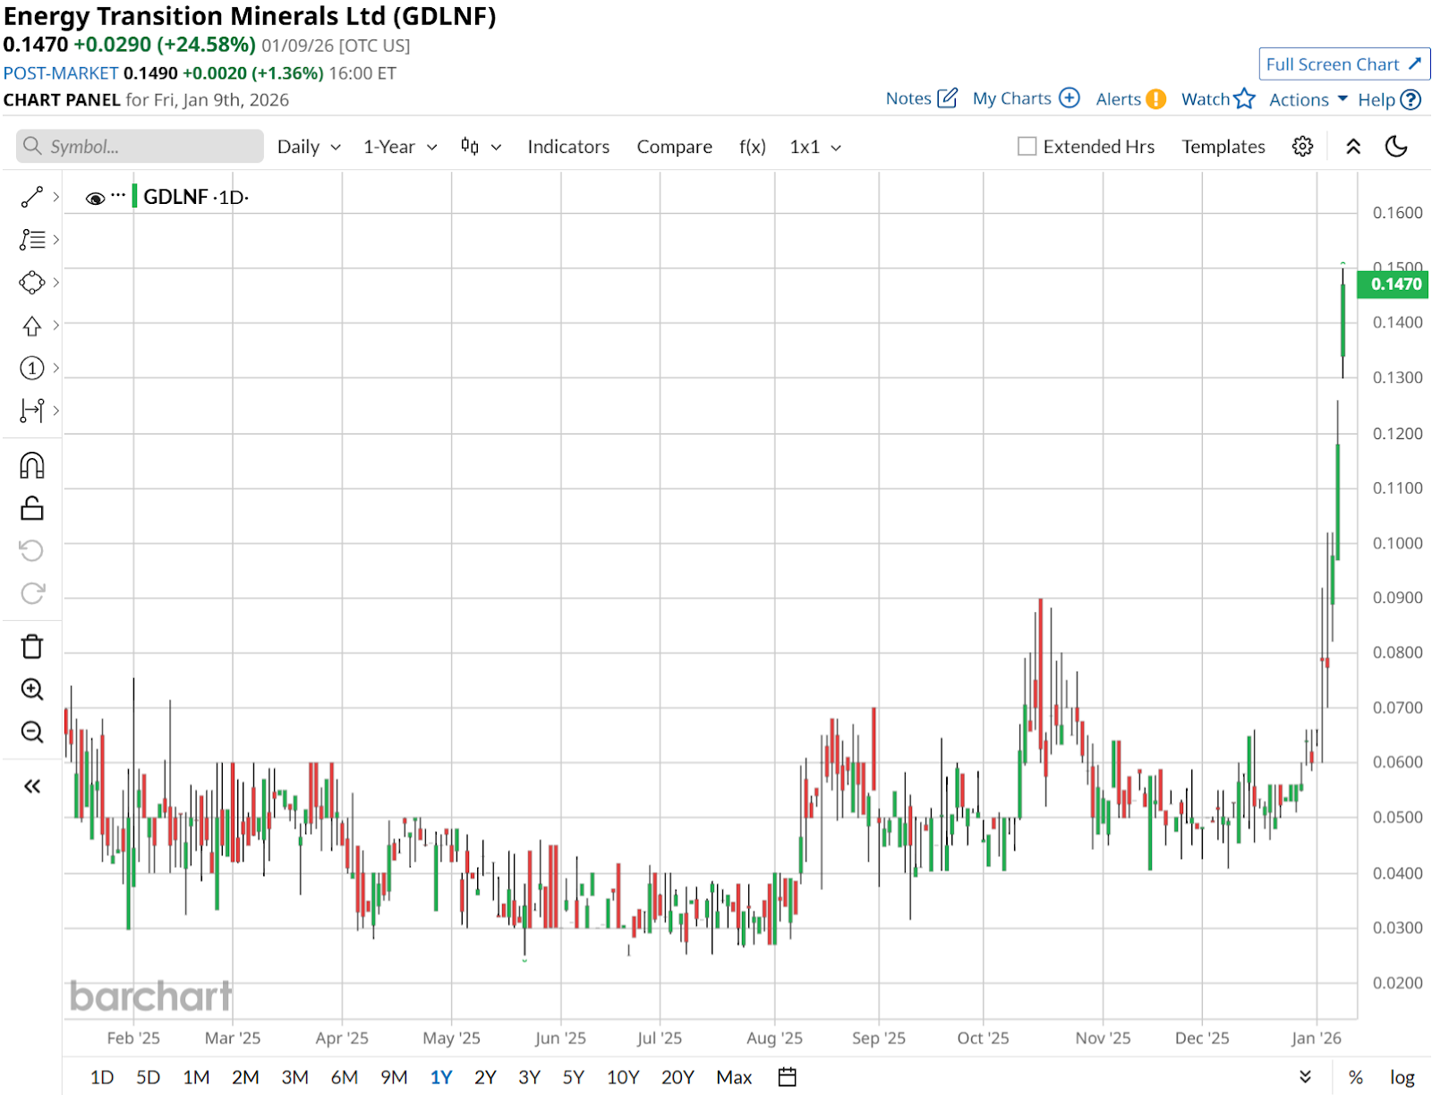Select the 5D time range
The height and width of the screenshot is (1095, 1432).
tap(148, 1077)
